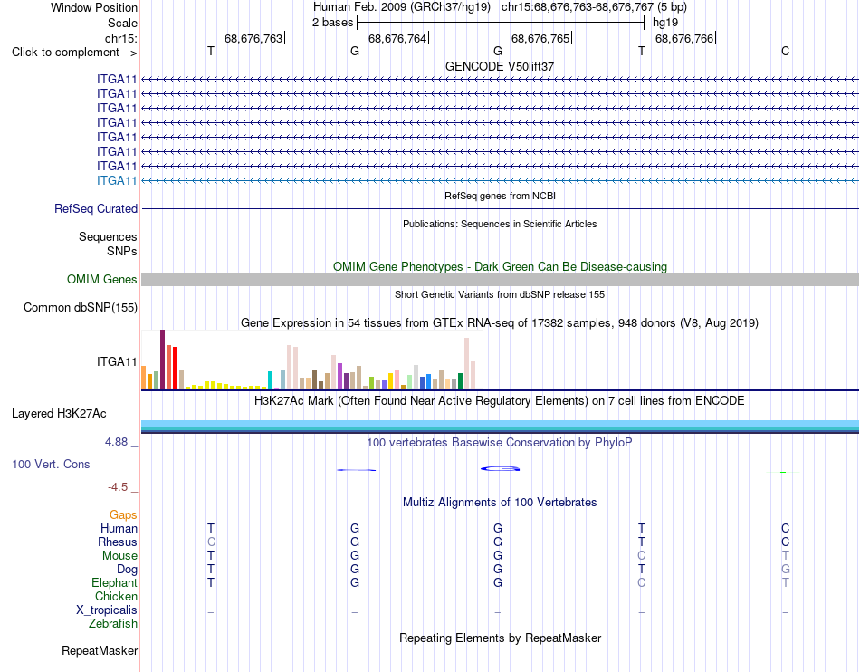Click the 'Common dbSNP(155)' track label
This screenshot has width=860, height=672.
pyautogui.click(x=80, y=307)
